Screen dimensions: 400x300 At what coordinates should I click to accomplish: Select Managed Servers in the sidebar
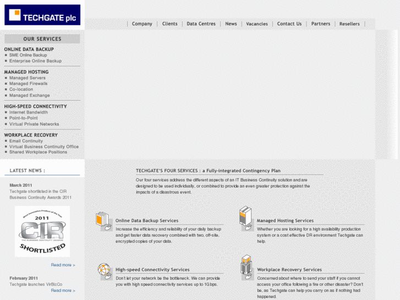pos(28,78)
